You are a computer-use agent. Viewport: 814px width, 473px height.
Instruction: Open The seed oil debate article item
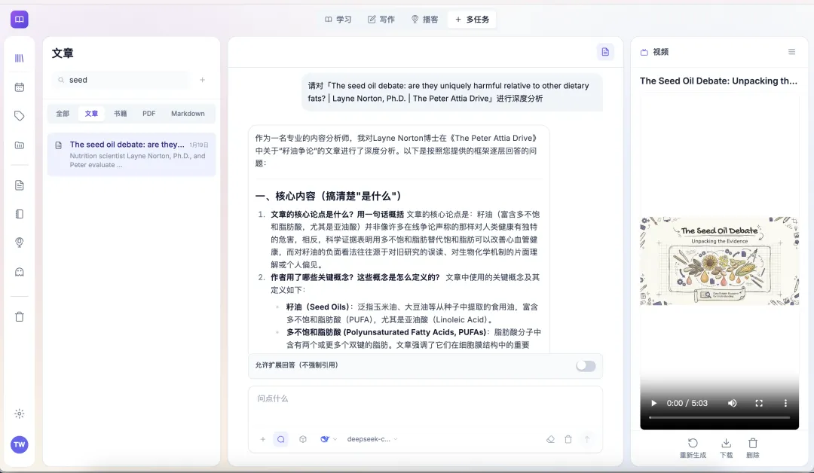131,154
